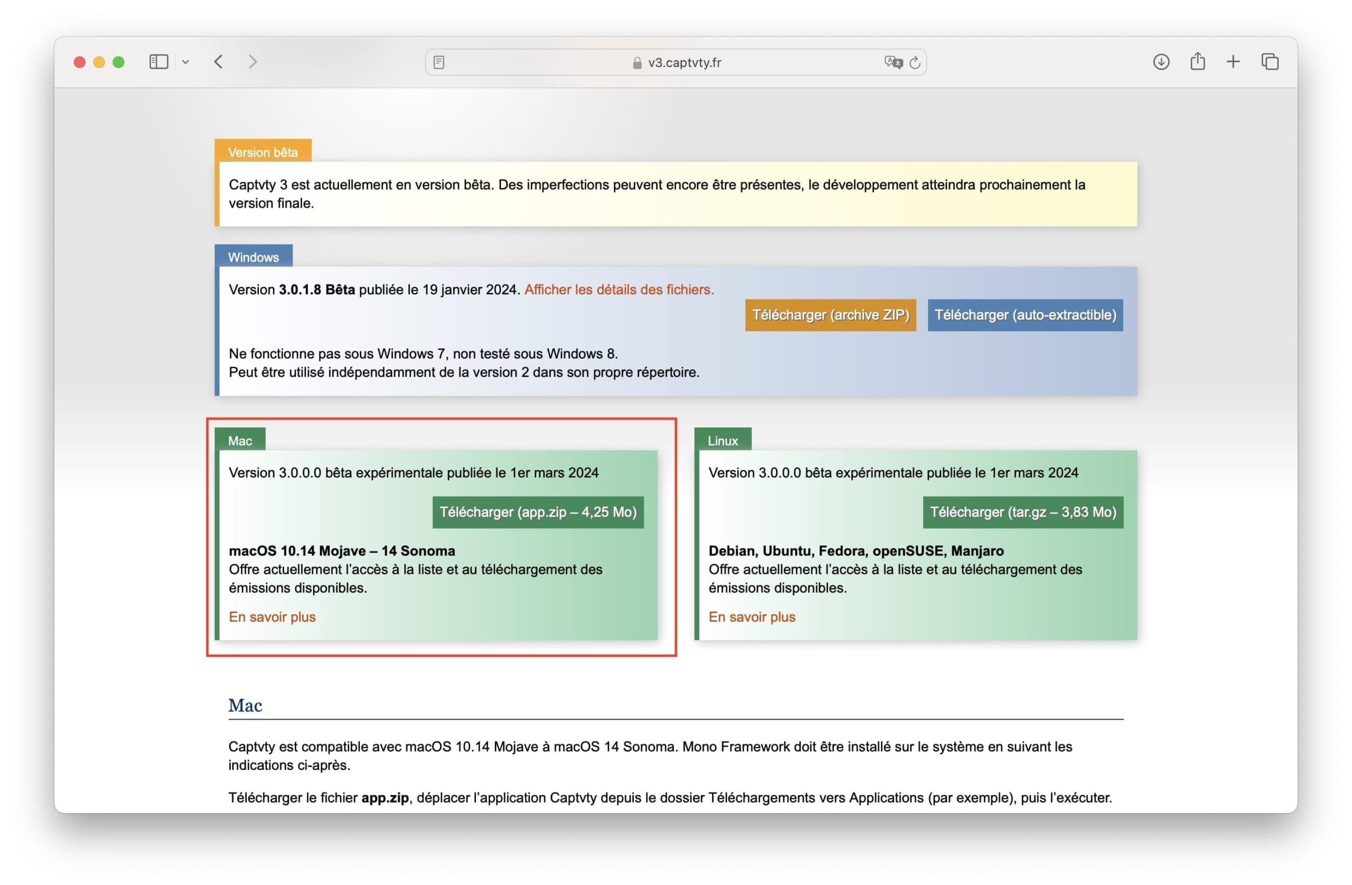Go back to the previous page
This screenshot has height=885, width=1352.
219,61
